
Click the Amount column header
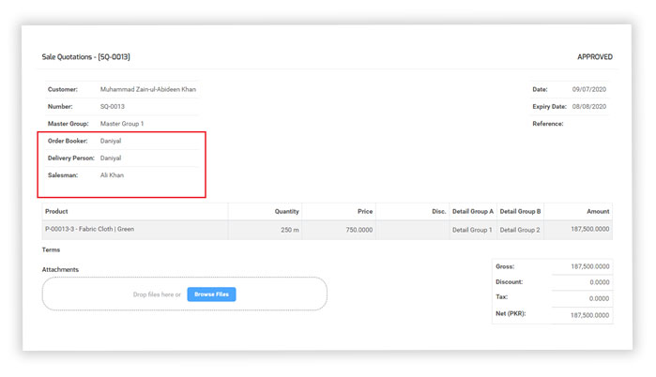[x=598, y=211]
